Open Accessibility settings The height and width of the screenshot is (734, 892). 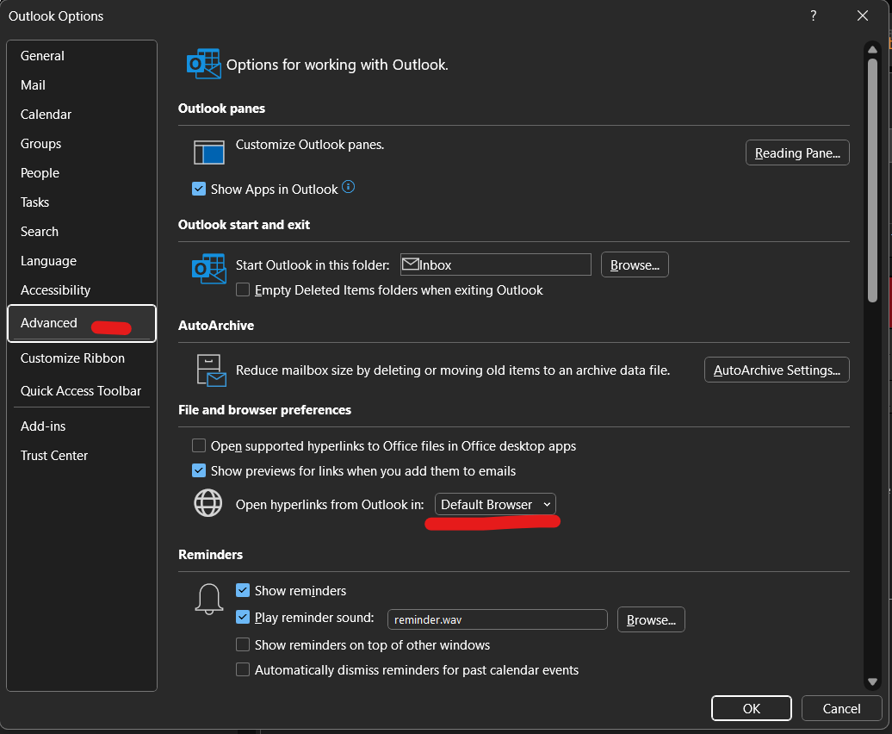coord(81,290)
